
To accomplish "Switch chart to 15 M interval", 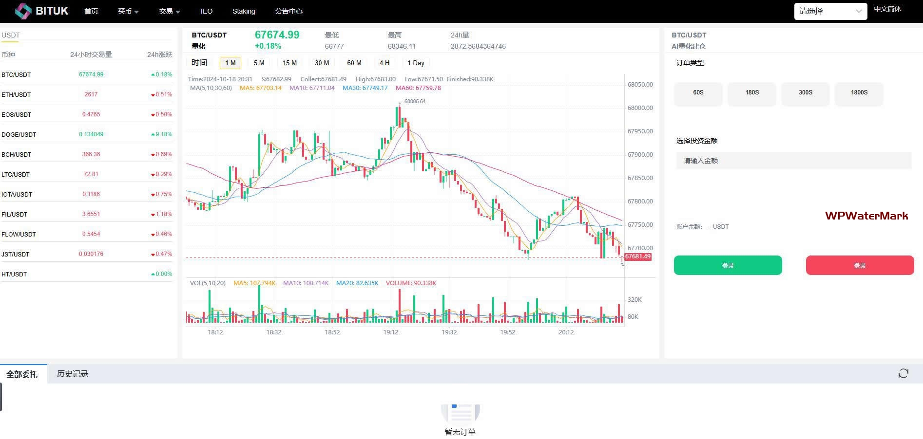I will tap(289, 63).
